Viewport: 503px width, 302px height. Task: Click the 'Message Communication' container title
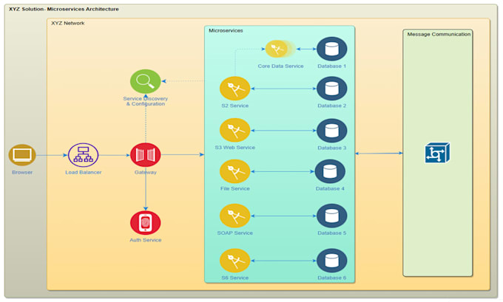point(439,34)
